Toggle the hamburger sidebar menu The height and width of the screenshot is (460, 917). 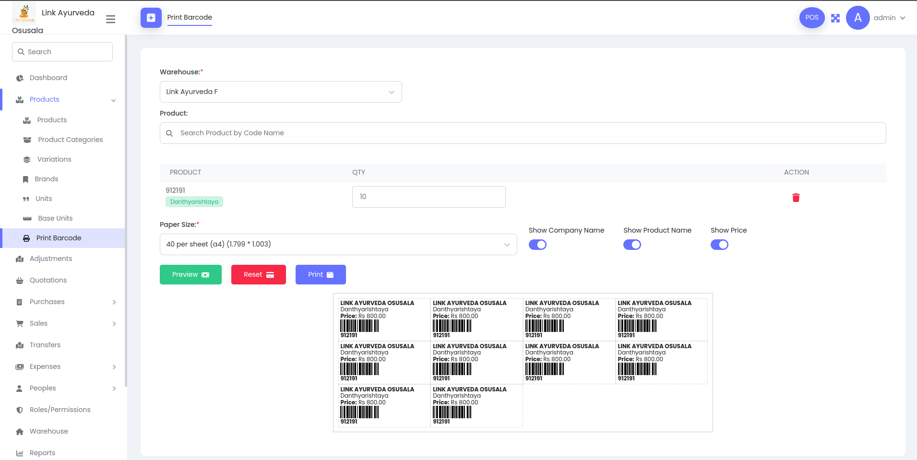pos(110,19)
